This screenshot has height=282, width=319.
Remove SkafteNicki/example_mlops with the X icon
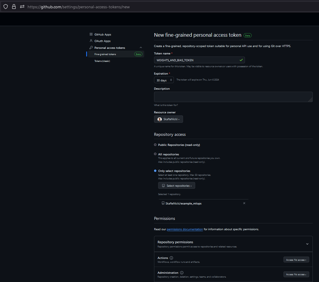point(244,203)
